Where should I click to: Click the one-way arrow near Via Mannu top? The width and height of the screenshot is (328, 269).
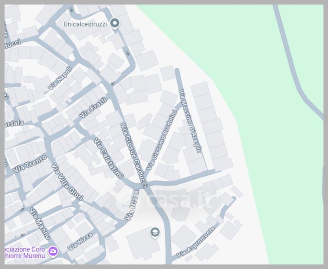pos(22,209)
